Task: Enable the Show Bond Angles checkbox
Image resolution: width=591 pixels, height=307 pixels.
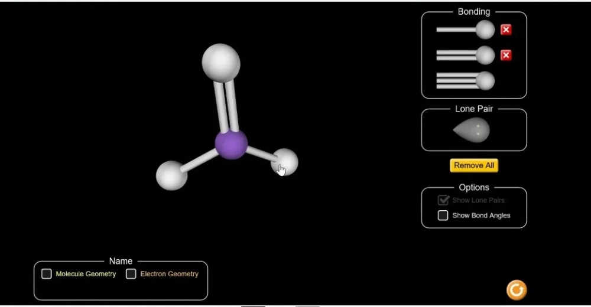Action: (443, 215)
